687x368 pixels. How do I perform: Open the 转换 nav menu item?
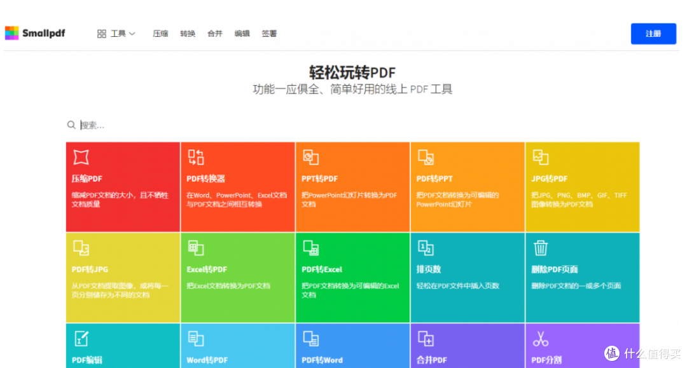[x=188, y=34]
